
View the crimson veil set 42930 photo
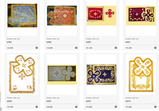(101, 16)
